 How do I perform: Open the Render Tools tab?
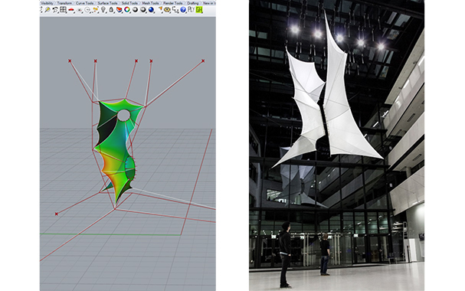click(x=172, y=3)
